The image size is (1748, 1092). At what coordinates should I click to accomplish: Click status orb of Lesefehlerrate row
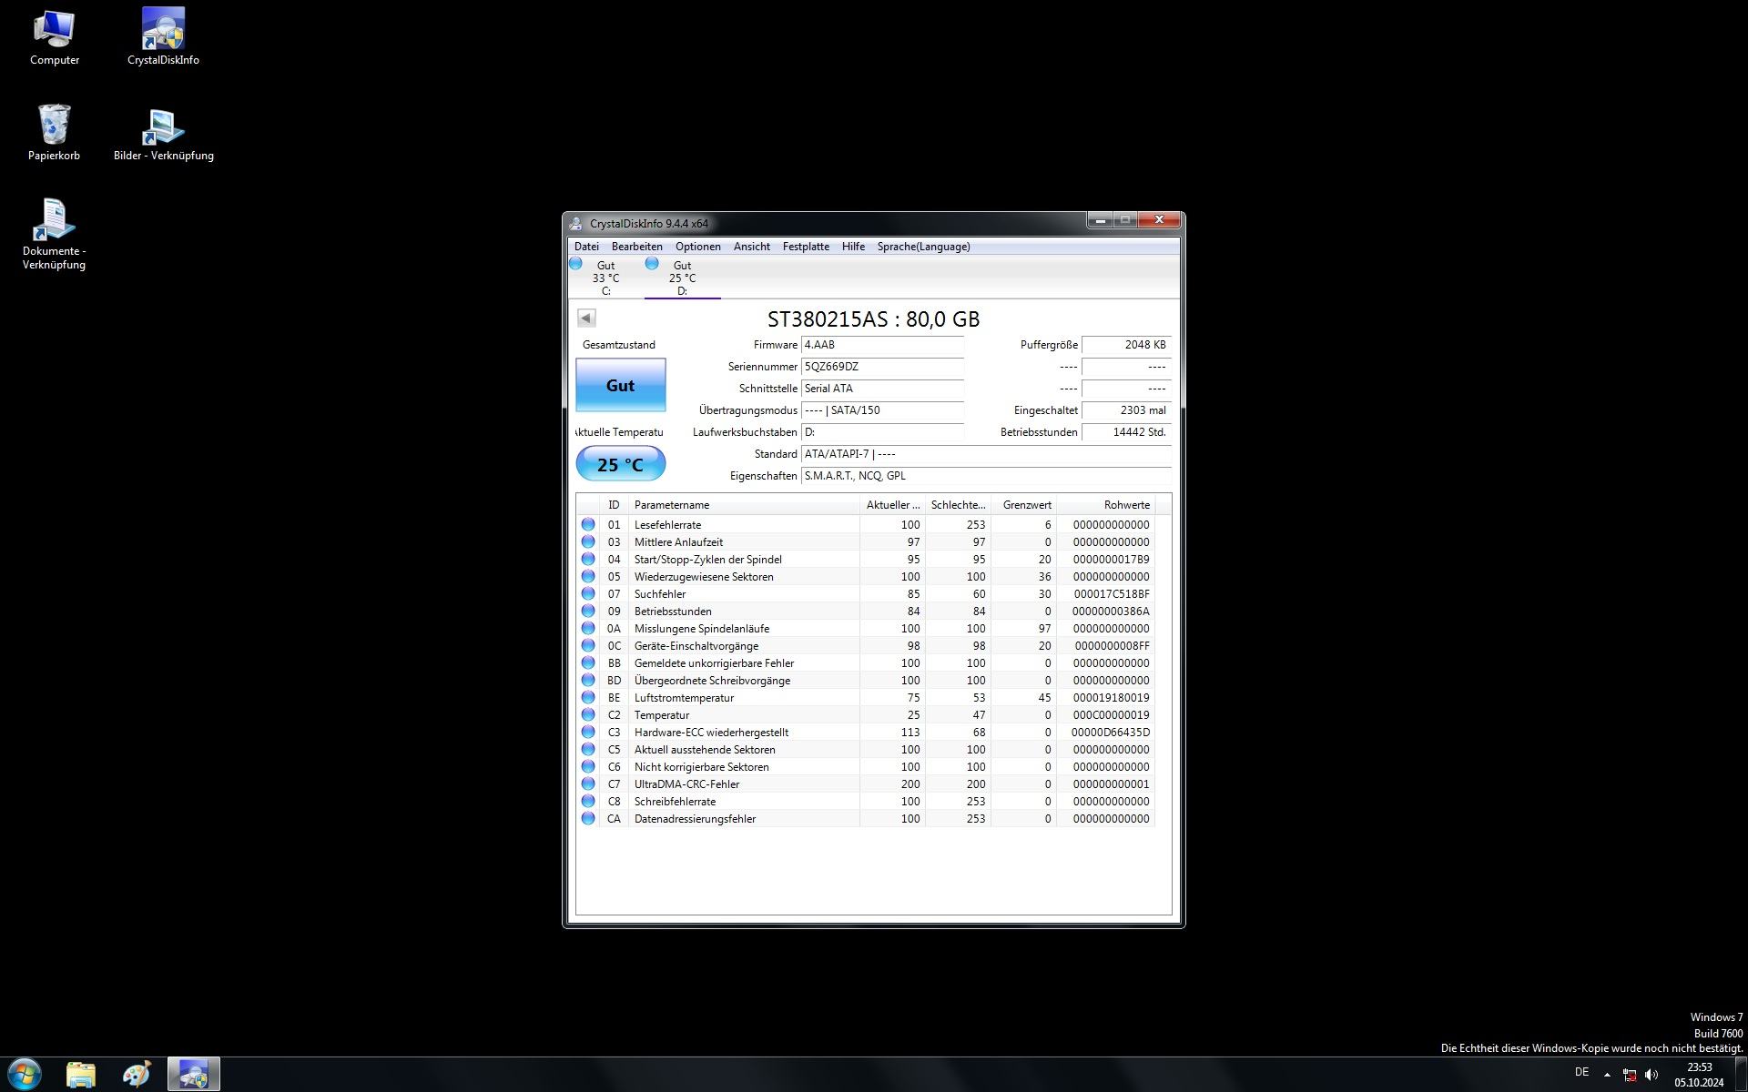(x=588, y=525)
